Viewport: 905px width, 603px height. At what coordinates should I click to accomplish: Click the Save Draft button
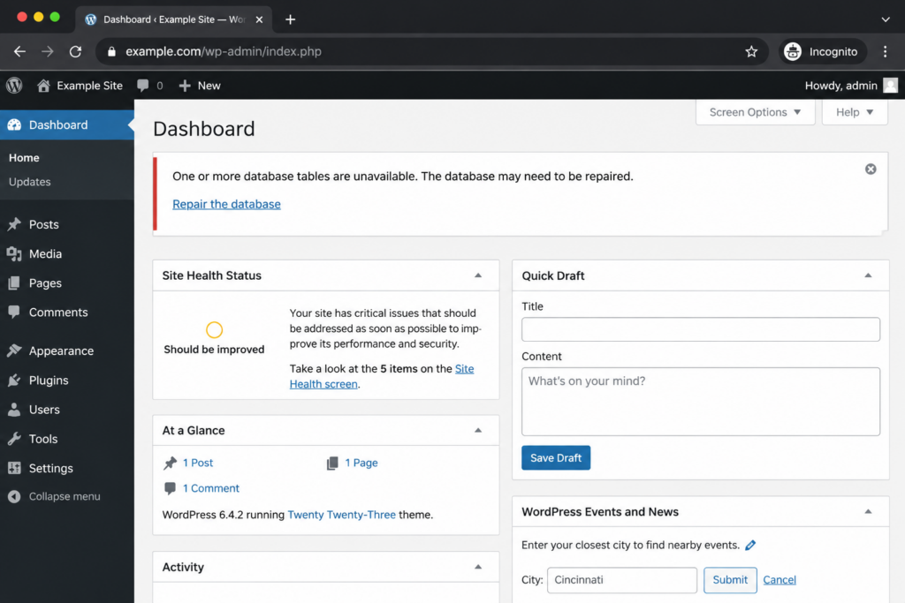[556, 457]
